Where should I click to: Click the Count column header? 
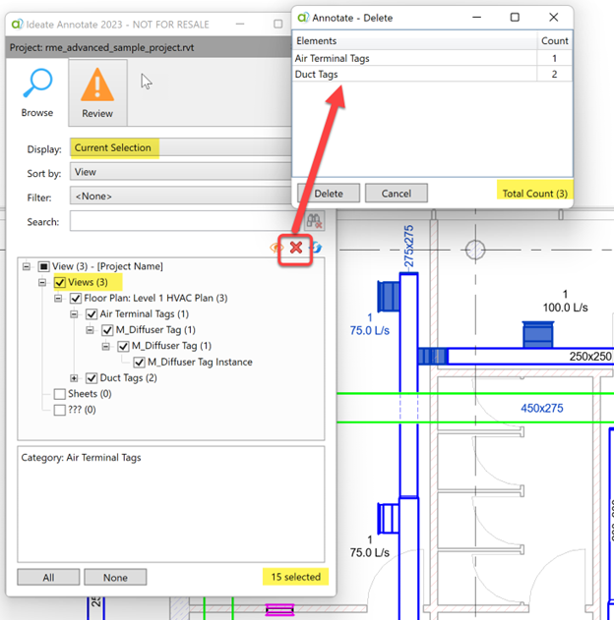555,40
